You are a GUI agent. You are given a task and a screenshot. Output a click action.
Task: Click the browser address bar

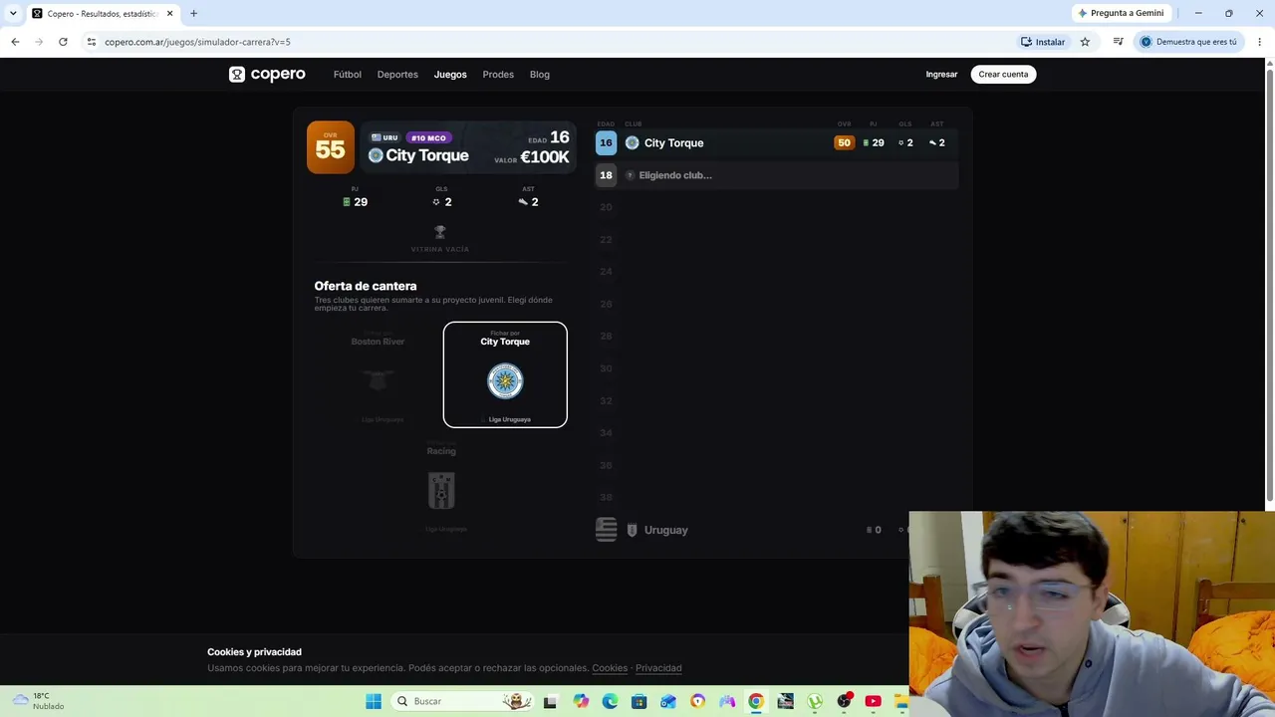pos(548,42)
